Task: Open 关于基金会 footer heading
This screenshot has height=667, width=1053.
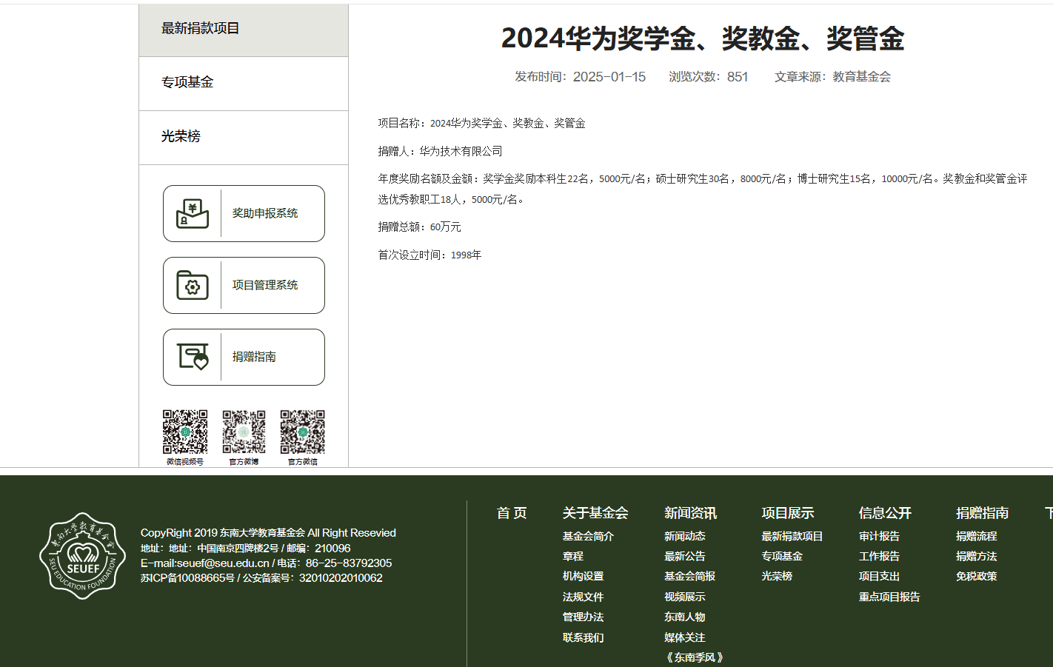Action: tap(595, 513)
